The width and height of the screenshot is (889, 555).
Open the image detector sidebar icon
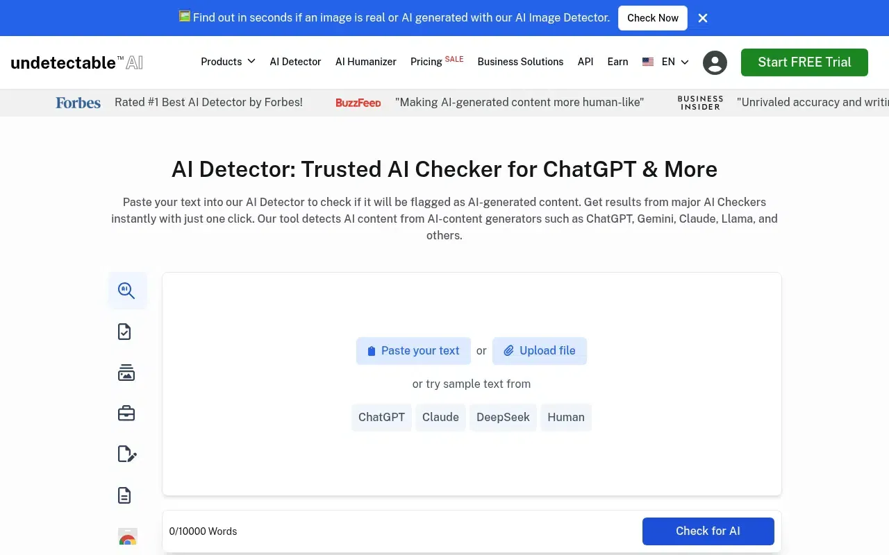tap(126, 373)
